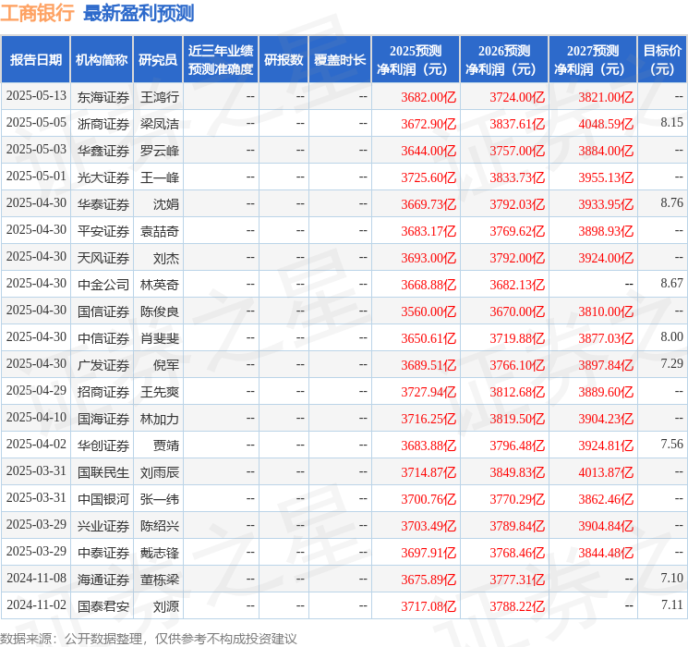
Task: Click the 4013.87亿 value
Action: 606,472
